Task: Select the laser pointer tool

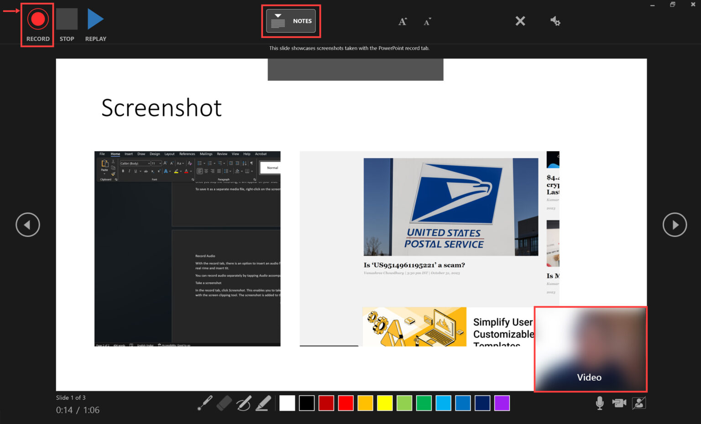Action: [205, 403]
